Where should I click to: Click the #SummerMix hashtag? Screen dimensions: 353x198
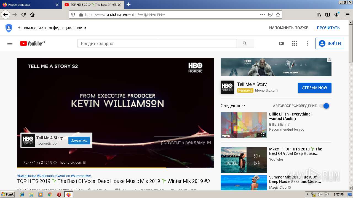pos(81,176)
